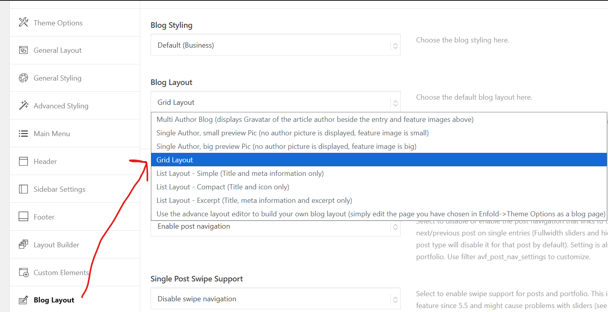
Task: Select the Multi Author Blog option
Action: 315,119
